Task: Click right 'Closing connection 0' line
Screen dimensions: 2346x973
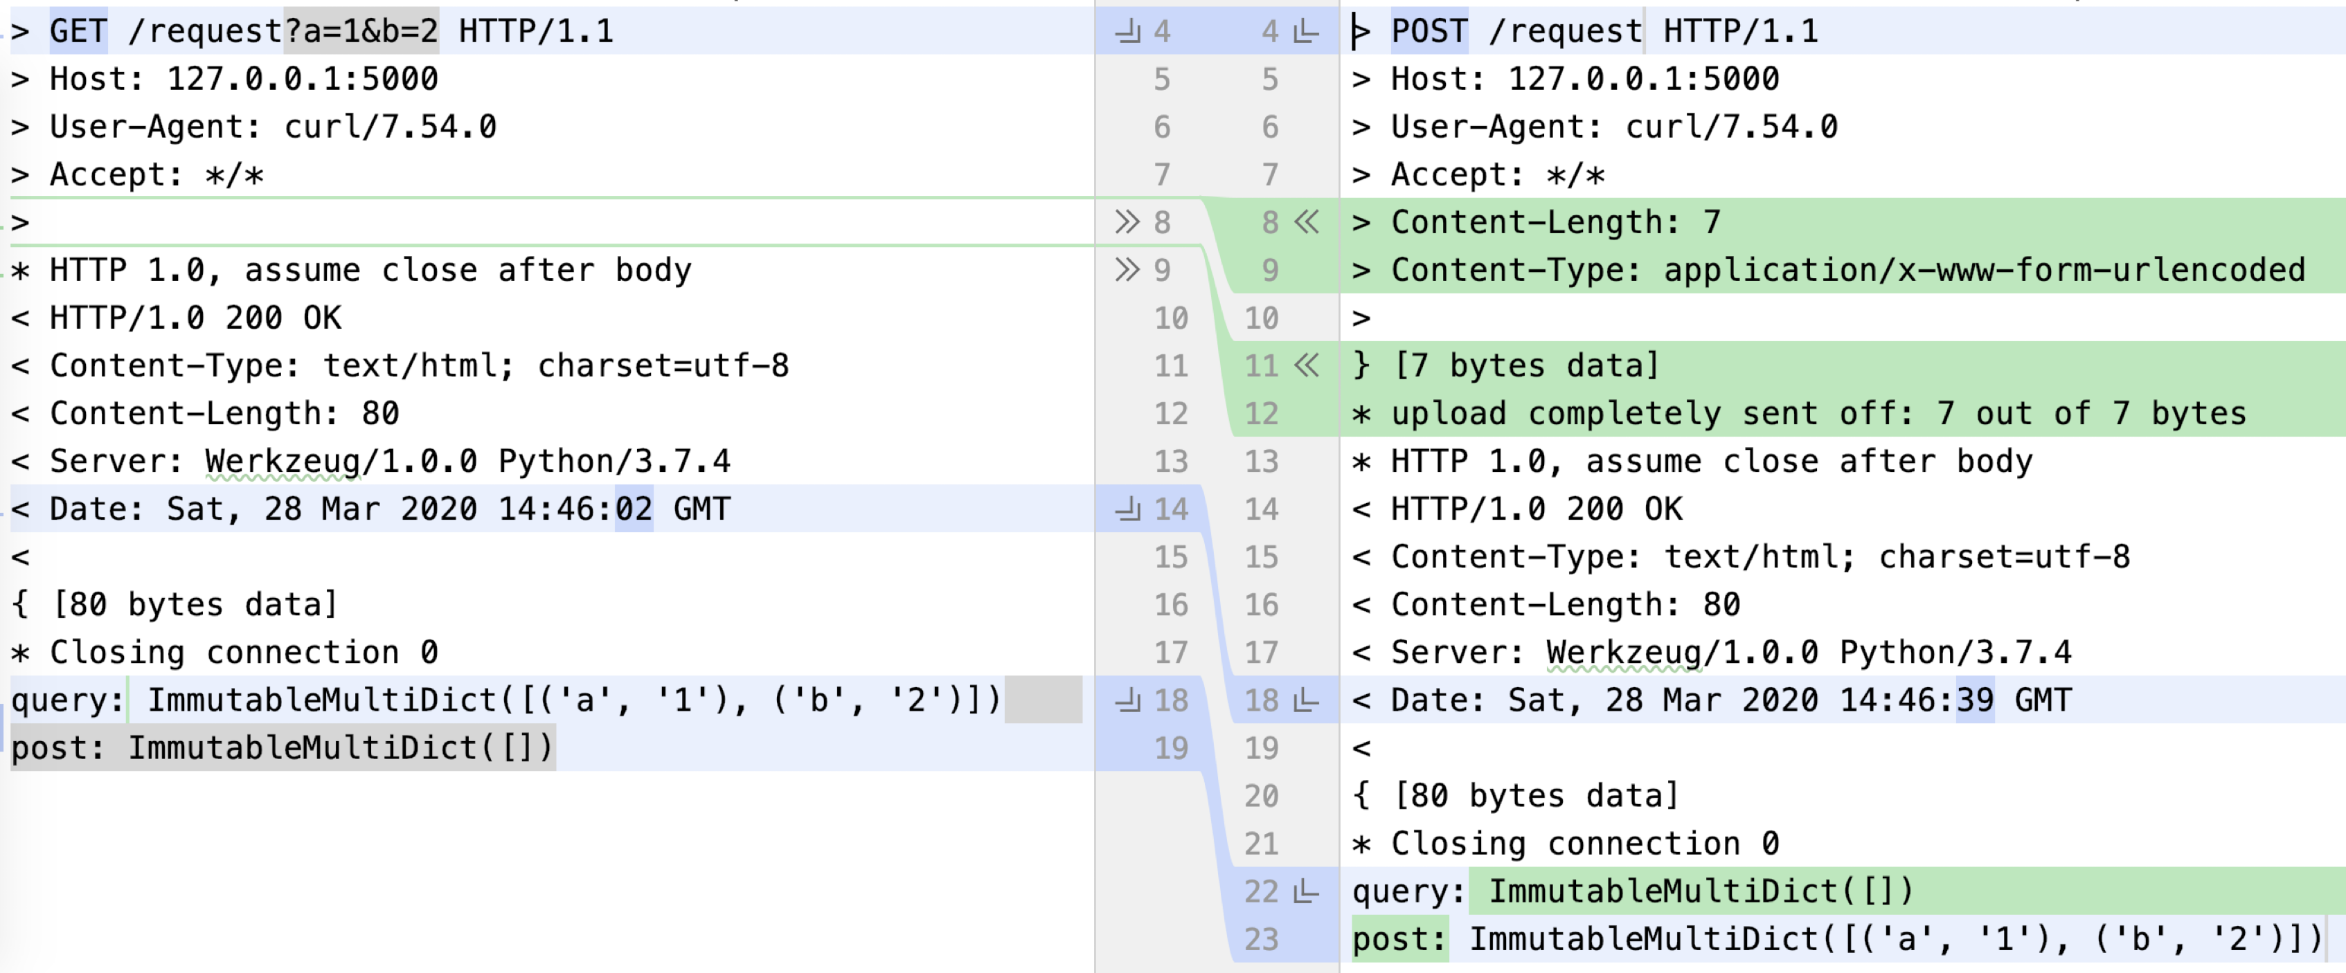Action: pyautogui.click(x=1566, y=843)
